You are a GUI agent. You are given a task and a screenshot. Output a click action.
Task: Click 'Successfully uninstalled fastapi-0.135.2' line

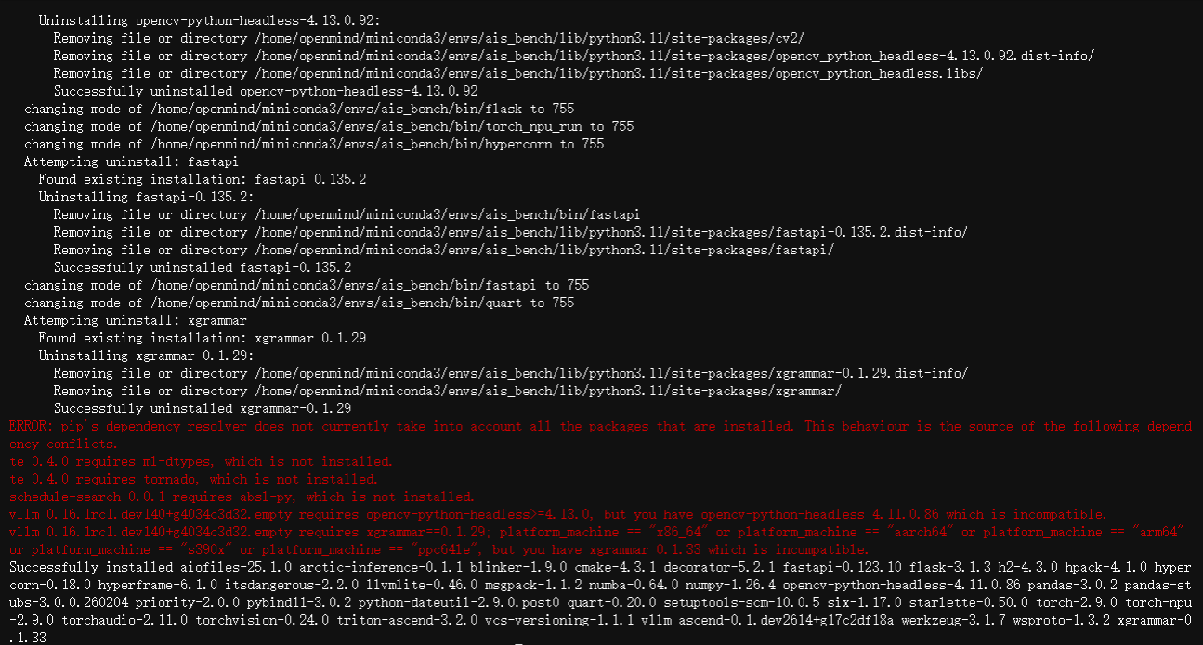click(202, 267)
